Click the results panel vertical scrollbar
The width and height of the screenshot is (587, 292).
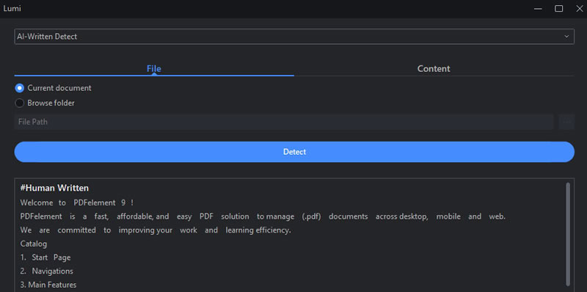coord(568,234)
